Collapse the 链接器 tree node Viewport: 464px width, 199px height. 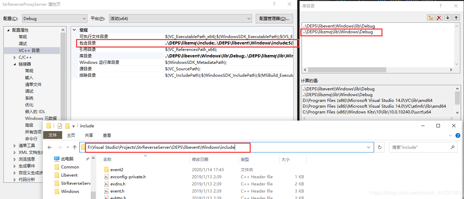tap(15, 64)
